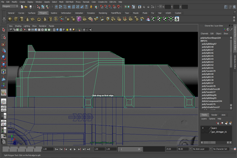This screenshot has height=158, width=237.
Task: Click the Channel Box vertical scrollbar
Action: point(231,53)
